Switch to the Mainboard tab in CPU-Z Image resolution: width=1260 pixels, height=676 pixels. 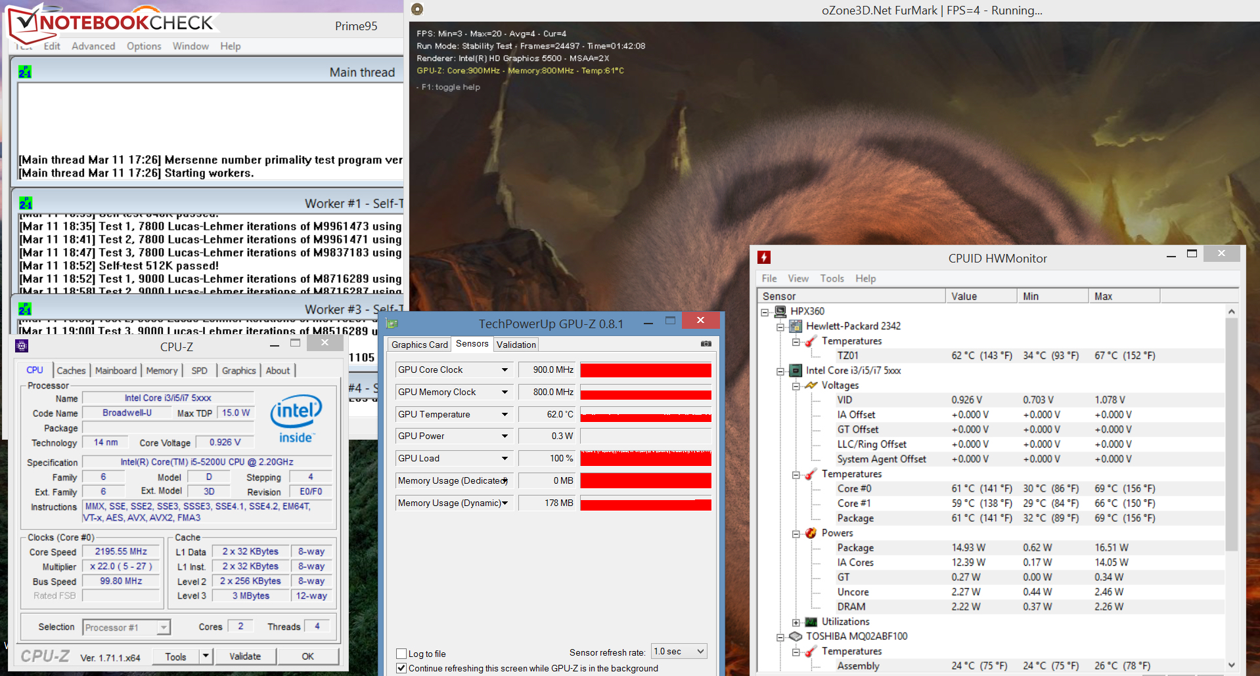[116, 371]
